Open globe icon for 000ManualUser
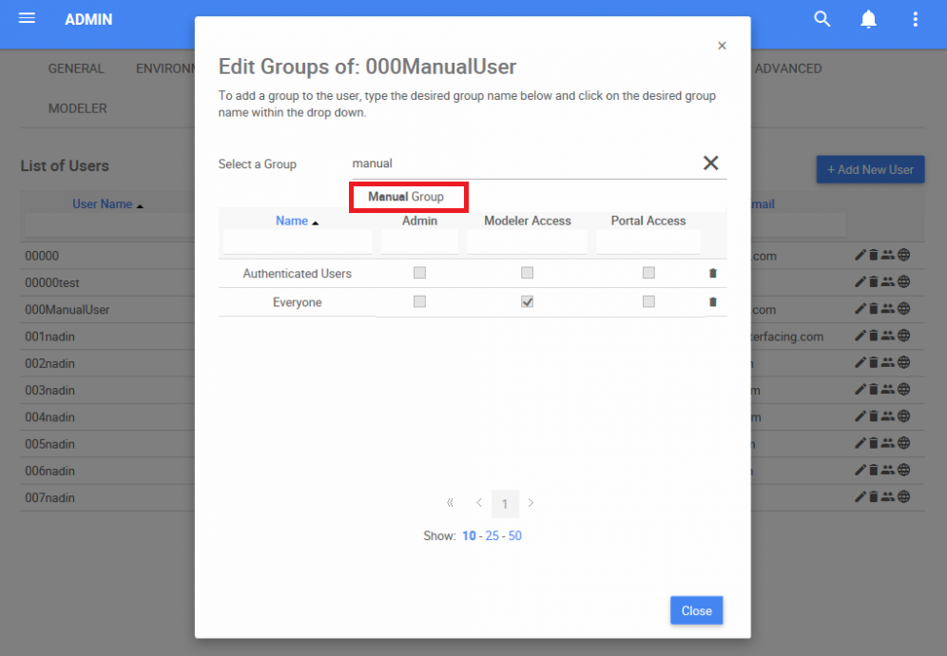Screen dimensions: 947x656 (x=903, y=309)
